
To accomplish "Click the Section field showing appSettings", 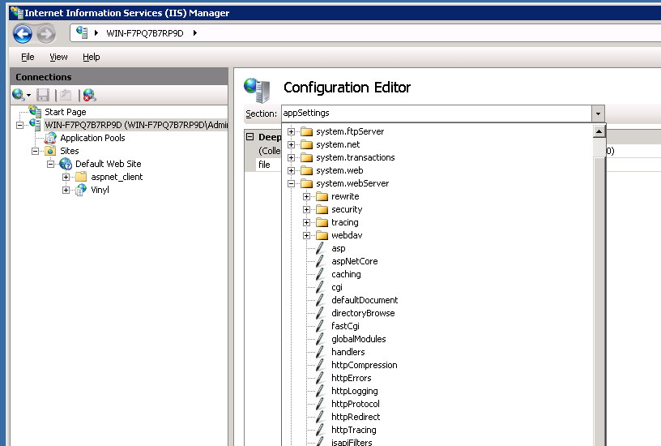I will (437, 114).
